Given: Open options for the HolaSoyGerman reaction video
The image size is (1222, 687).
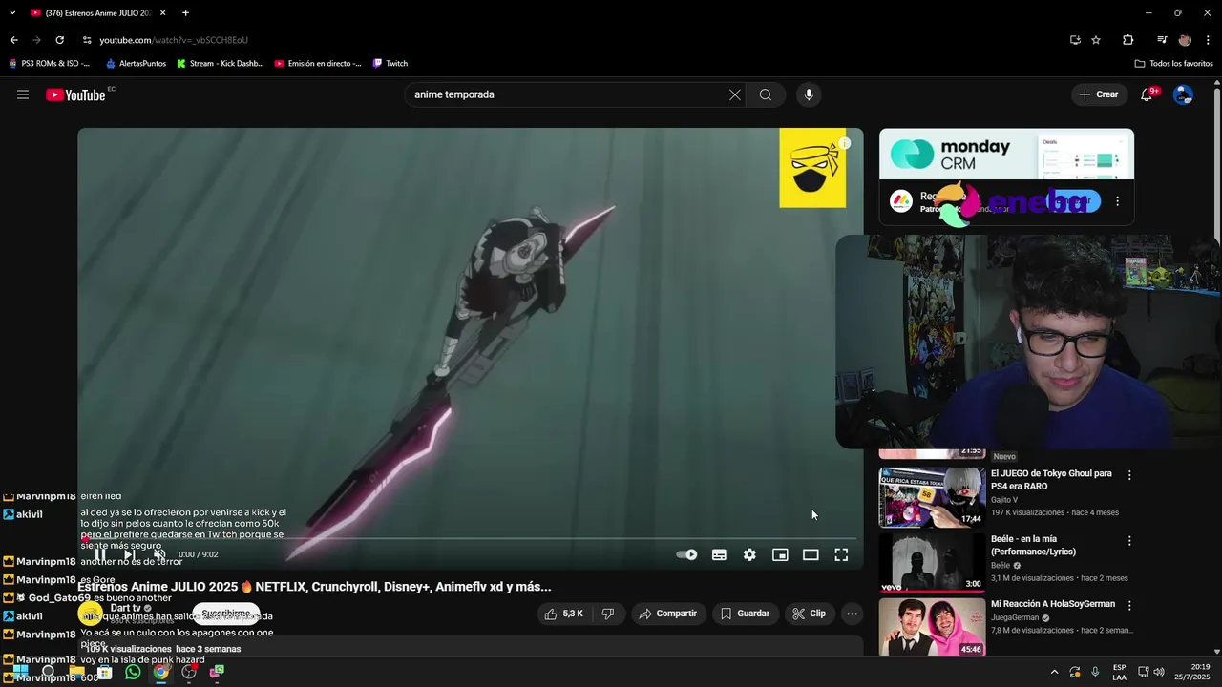Looking at the screenshot, I should click(1129, 606).
